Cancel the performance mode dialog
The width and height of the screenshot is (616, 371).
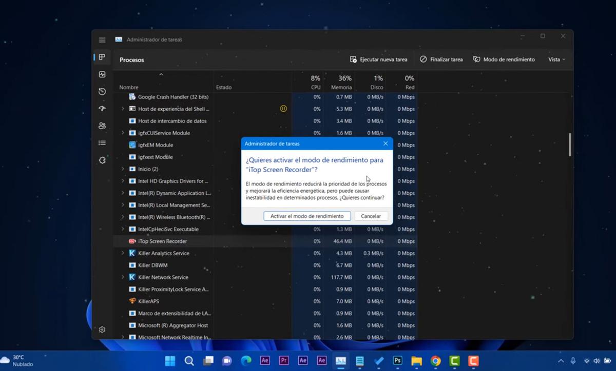(x=371, y=216)
